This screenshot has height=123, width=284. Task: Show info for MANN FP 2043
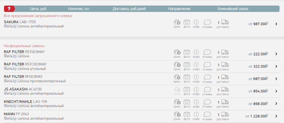(196, 114)
